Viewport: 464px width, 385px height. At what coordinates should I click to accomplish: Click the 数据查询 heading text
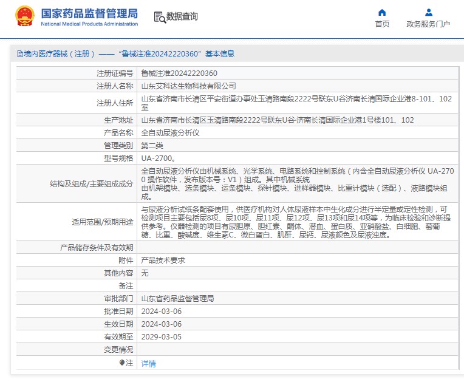182,16
